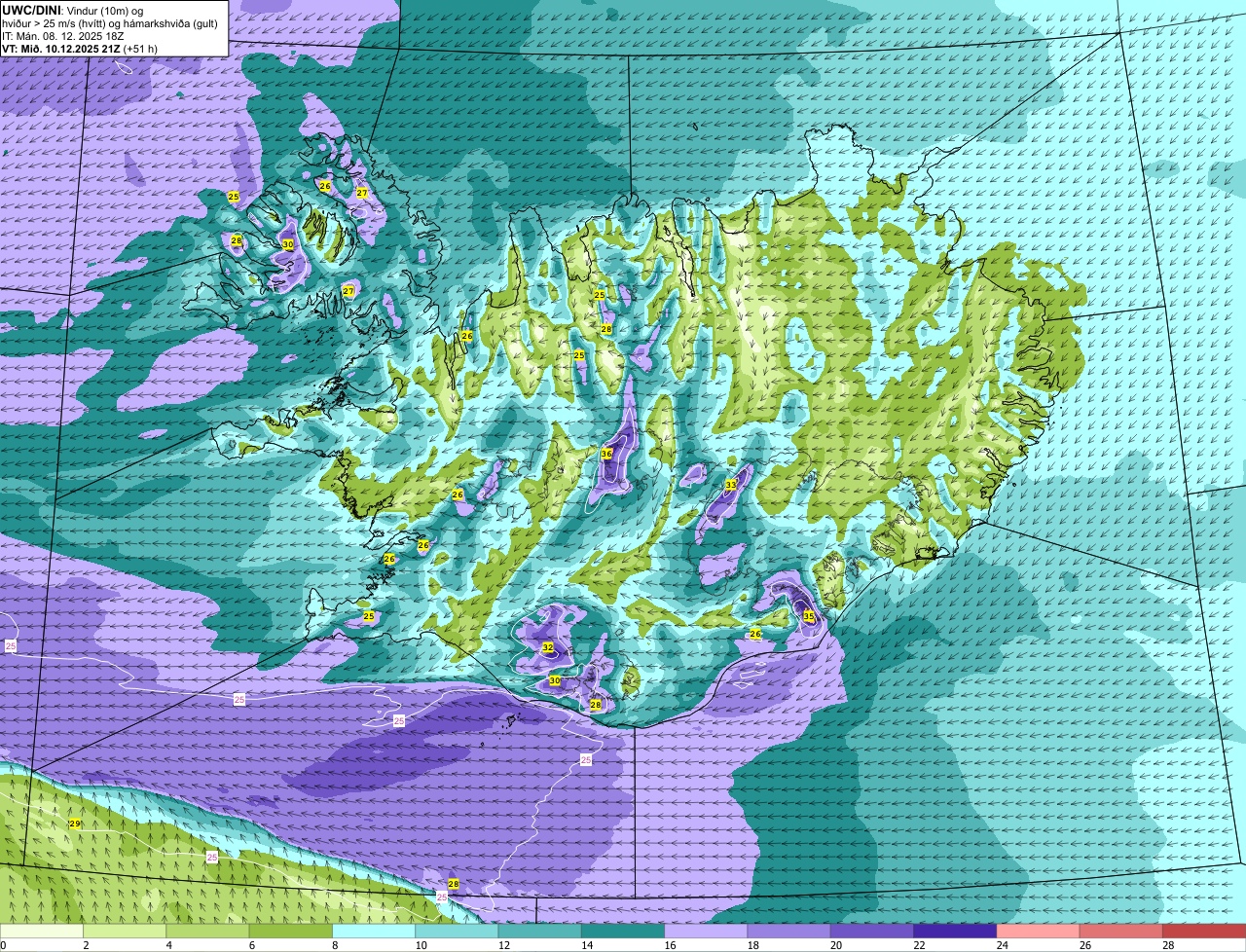Choose the pink 24–26 legend swatch
Viewport: 1246px width, 952px height.
click(1039, 931)
